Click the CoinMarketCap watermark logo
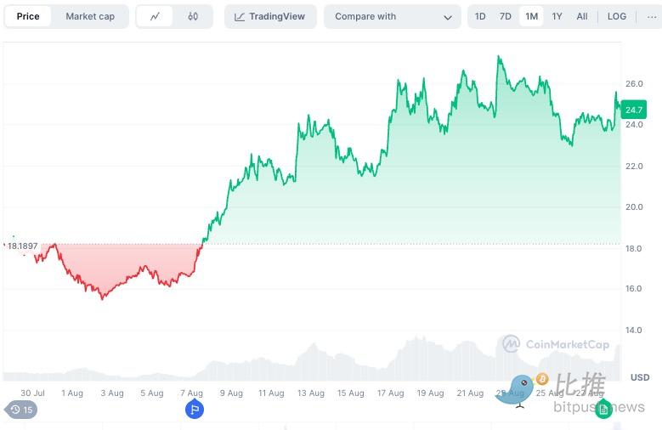 tap(511, 344)
